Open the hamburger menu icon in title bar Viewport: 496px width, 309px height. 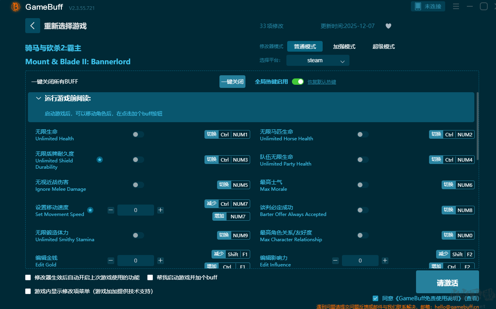pos(456,7)
